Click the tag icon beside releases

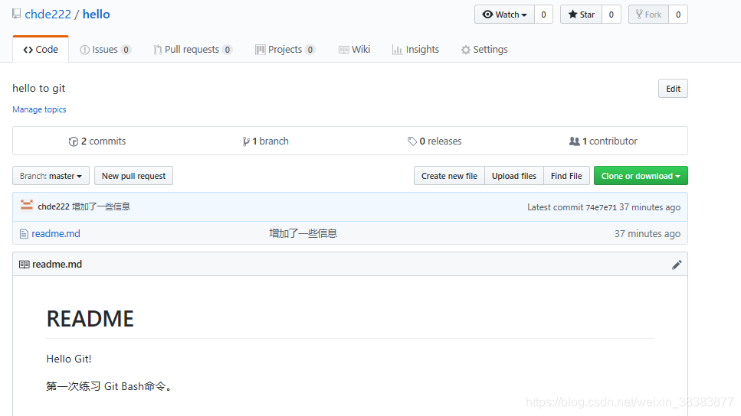pos(412,141)
